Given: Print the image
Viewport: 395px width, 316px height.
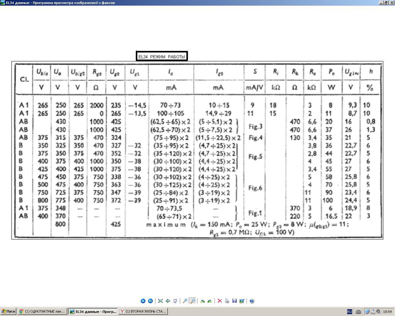Looking at the screenshot, I should tap(227, 301).
